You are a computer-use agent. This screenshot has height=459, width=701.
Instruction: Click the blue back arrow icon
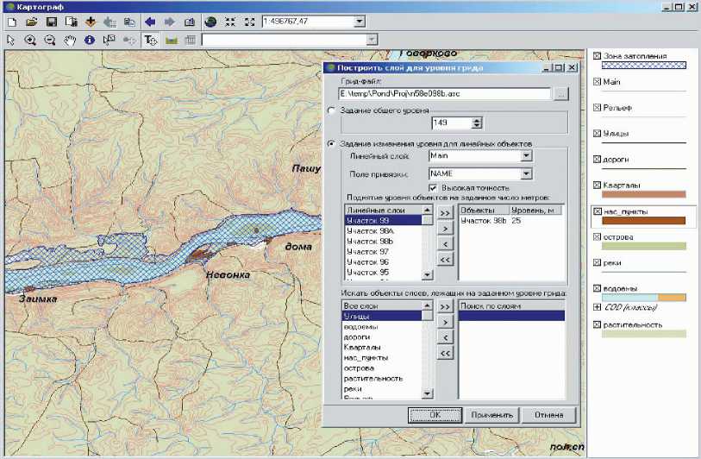click(149, 21)
